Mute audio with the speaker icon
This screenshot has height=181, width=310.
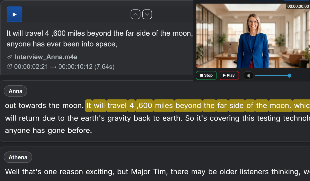[x=248, y=76]
